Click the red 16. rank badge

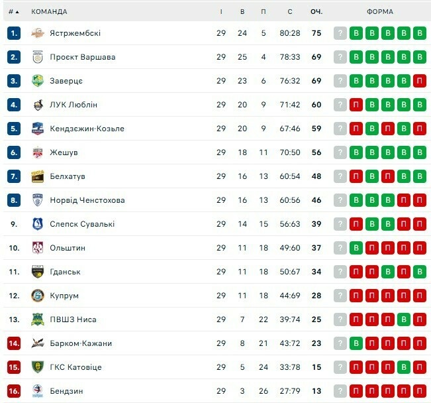point(15,391)
